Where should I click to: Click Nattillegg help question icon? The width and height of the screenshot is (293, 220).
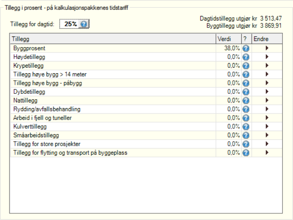tap(246, 100)
